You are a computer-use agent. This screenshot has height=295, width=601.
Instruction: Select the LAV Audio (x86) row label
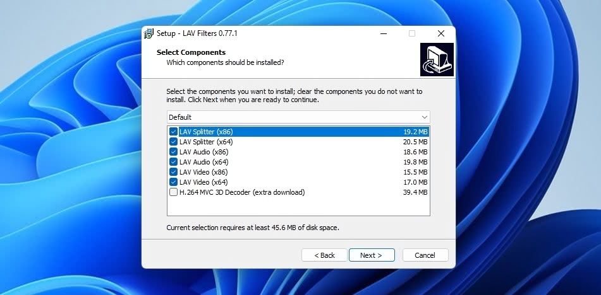[204, 152]
